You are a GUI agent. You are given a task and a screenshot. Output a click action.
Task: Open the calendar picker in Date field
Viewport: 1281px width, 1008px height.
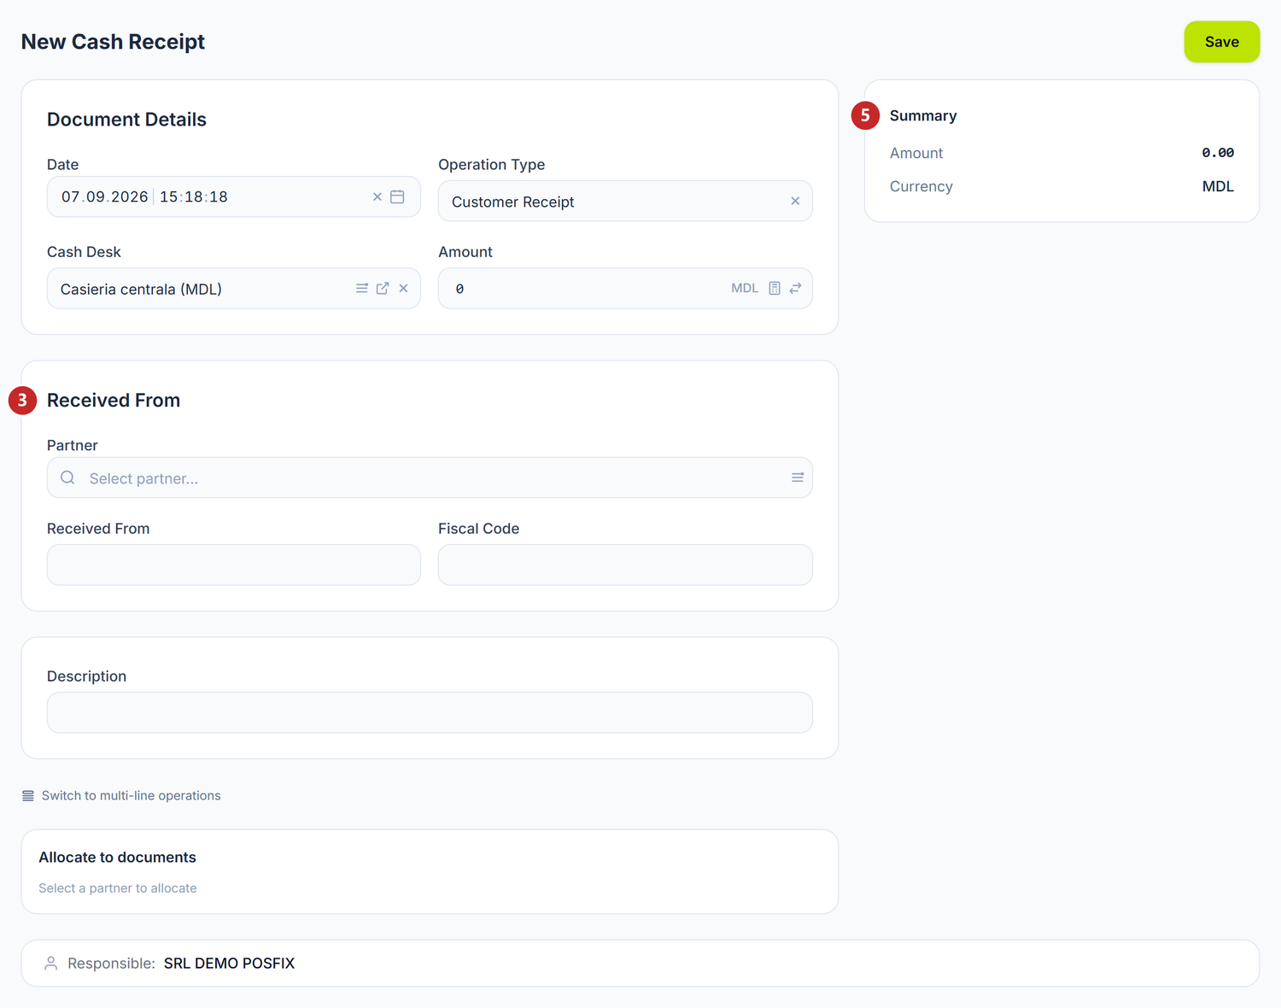(397, 196)
